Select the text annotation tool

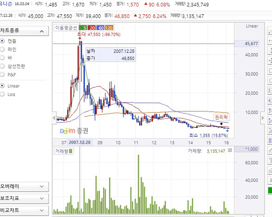(x=270, y=160)
